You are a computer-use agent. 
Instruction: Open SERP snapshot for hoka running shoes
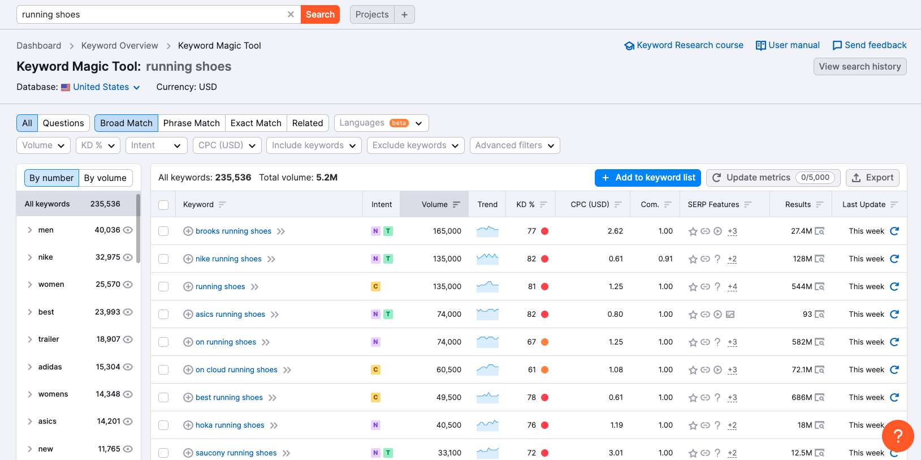819,425
